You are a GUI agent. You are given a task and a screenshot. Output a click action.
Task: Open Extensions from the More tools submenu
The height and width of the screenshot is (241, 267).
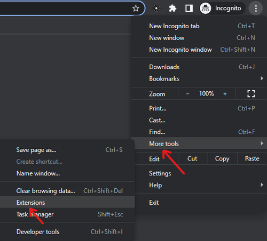[x=67, y=202]
